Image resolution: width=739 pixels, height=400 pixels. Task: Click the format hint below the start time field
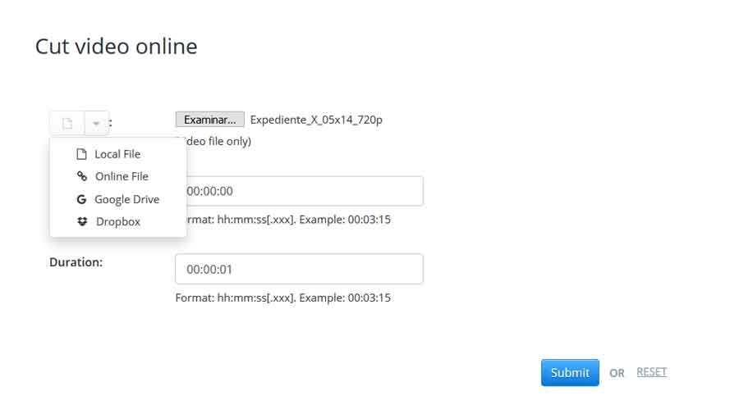(x=287, y=220)
